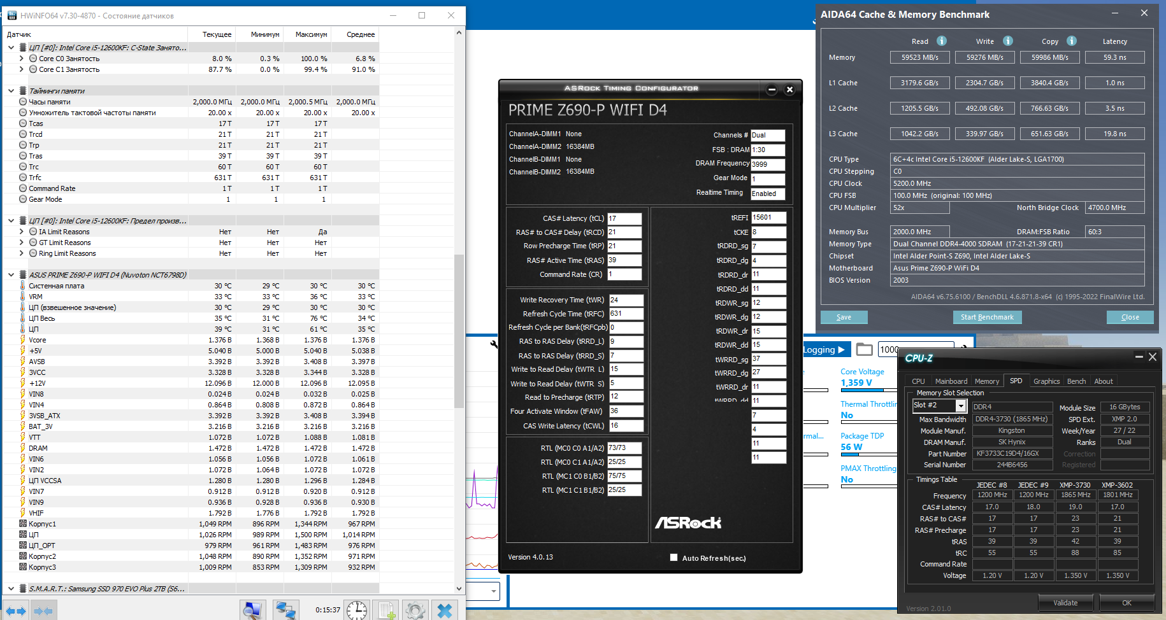Click the CAS# Latency (tCL) value field
The height and width of the screenshot is (620, 1166).
624,218
